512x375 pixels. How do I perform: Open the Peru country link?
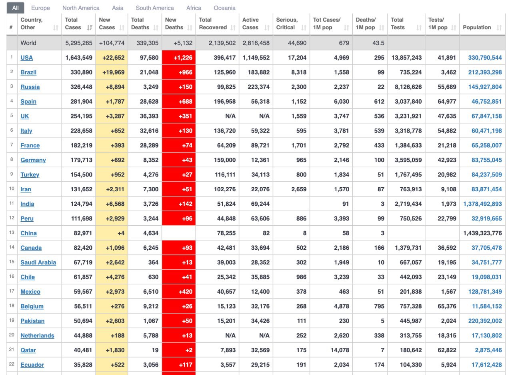pos(27,219)
